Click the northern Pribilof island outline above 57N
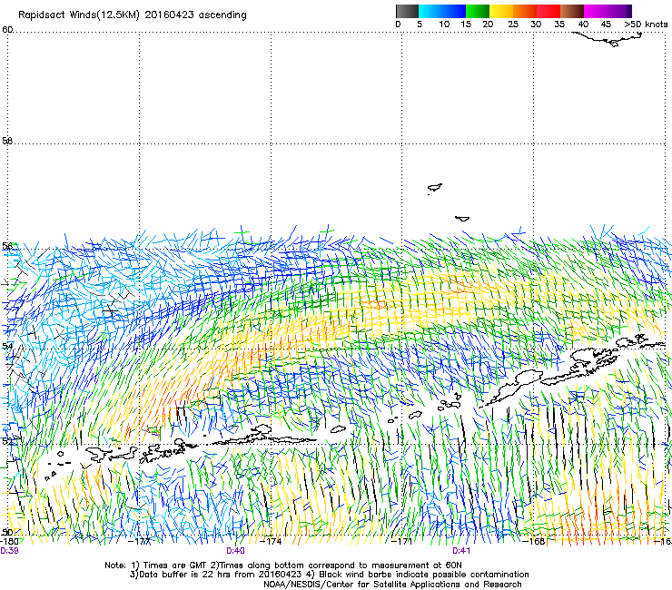This screenshot has height=590, width=672. (x=435, y=188)
